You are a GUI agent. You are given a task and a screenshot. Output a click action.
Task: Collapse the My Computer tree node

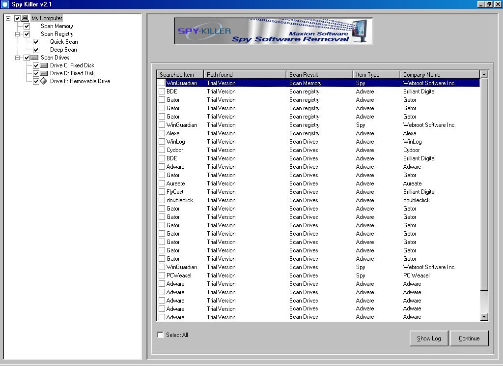[8, 18]
